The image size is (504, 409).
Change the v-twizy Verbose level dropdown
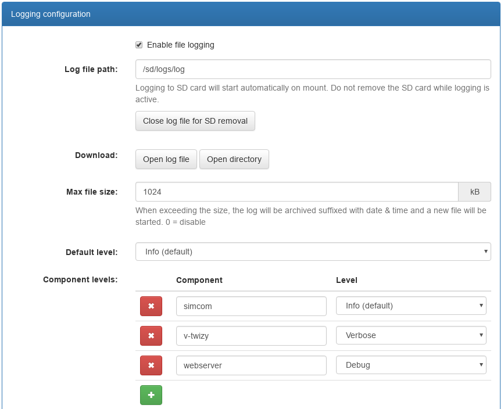pos(411,335)
